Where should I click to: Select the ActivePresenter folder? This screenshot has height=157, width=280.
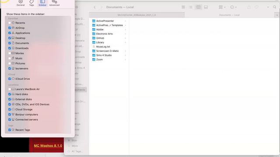click(x=105, y=21)
